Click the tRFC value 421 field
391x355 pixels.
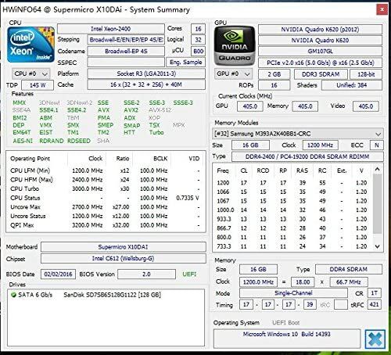[x=375, y=304]
